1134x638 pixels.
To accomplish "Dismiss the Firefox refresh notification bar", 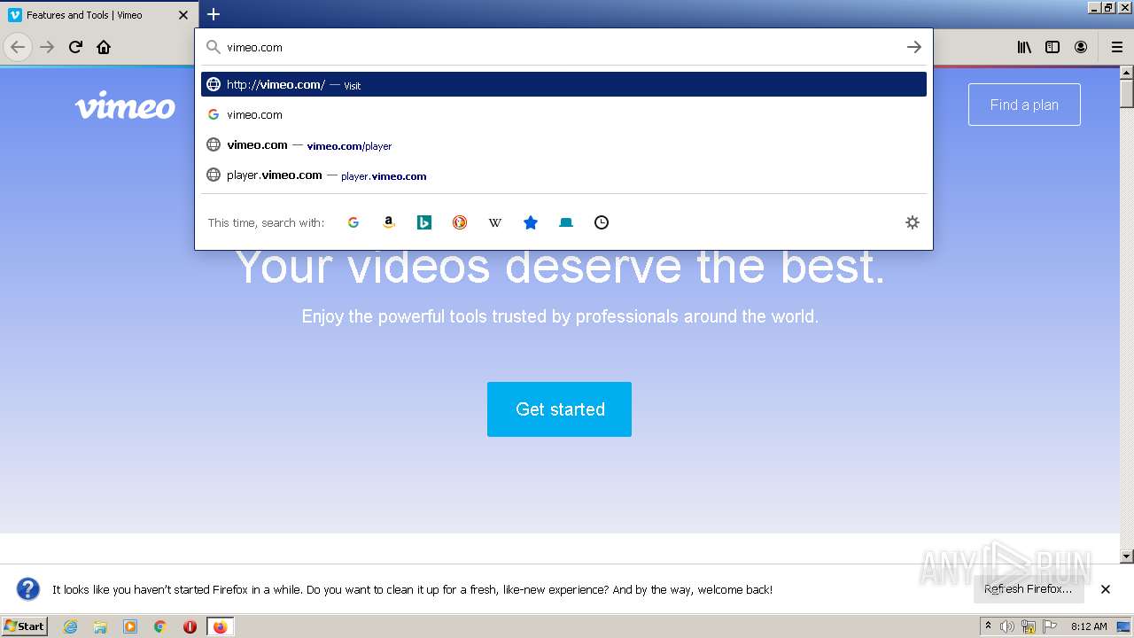I will [x=1106, y=589].
